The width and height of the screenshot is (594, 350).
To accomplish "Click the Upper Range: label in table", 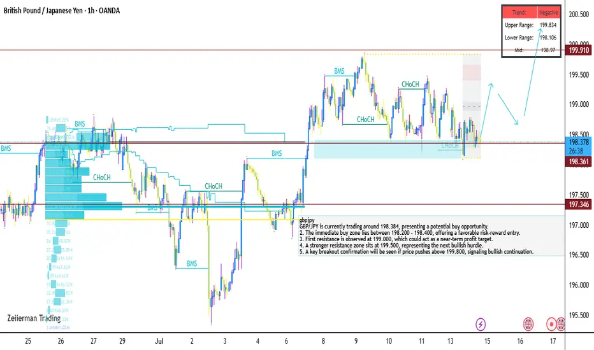I will tap(519, 25).
